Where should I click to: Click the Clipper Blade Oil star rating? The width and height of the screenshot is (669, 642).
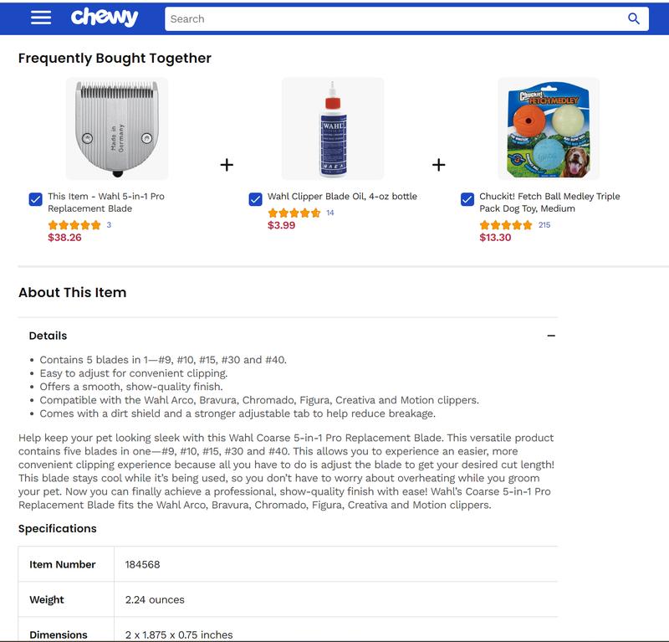tap(294, 213)
